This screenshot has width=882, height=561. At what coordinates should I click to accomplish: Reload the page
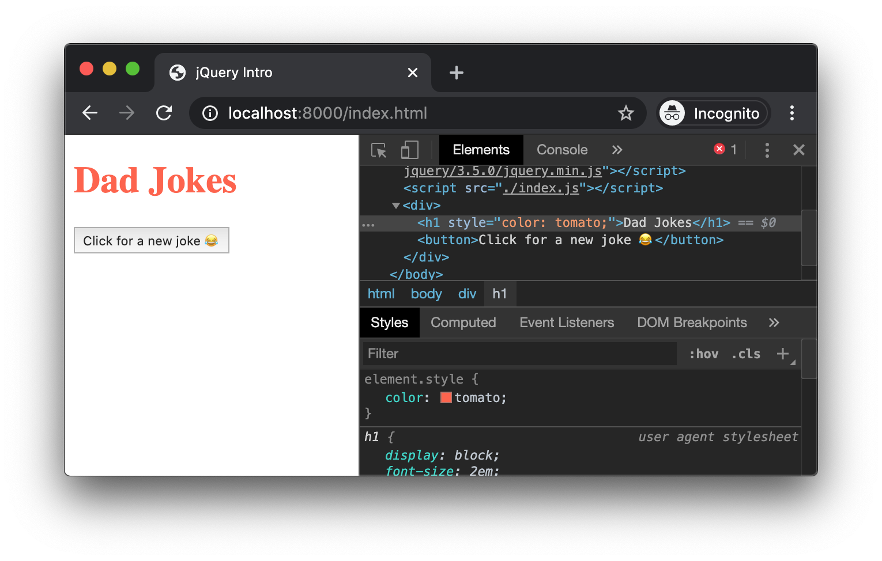pyautogui.click(x=164, y=113)
